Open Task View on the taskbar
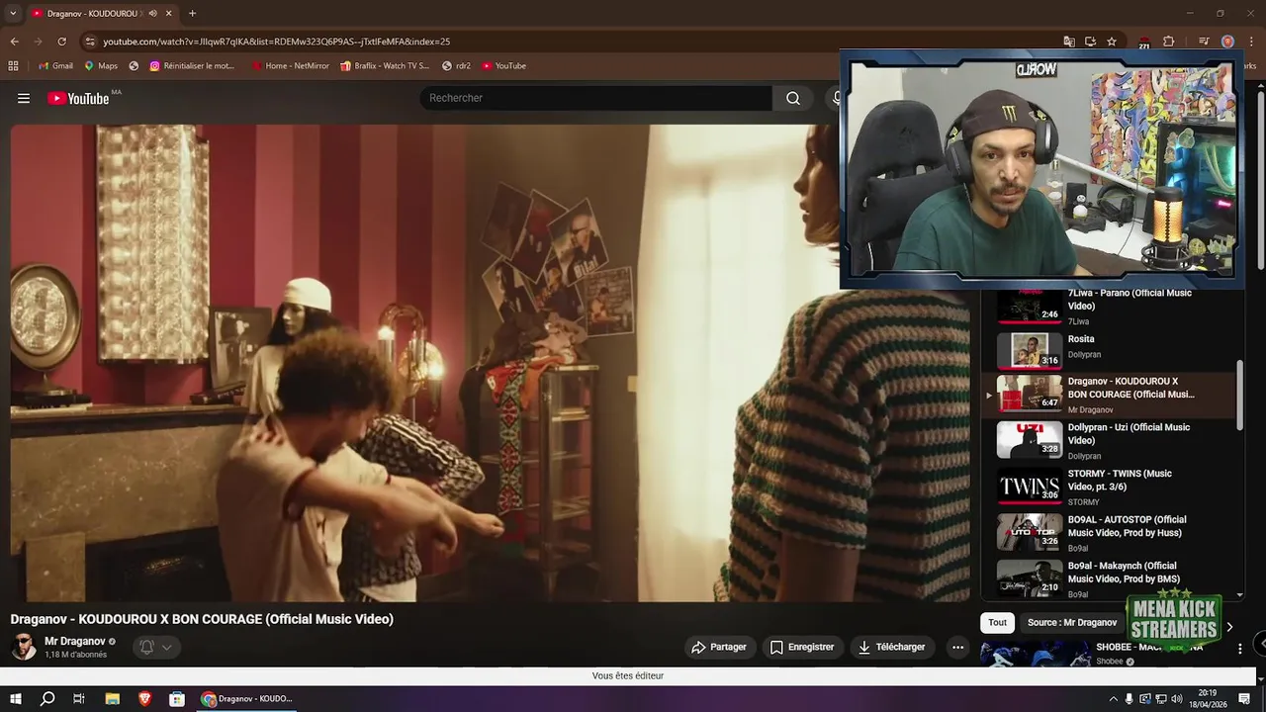Image resolution: width=1266 pixels, height=712 pixels. pyautogui.click(x=79, y=699)
